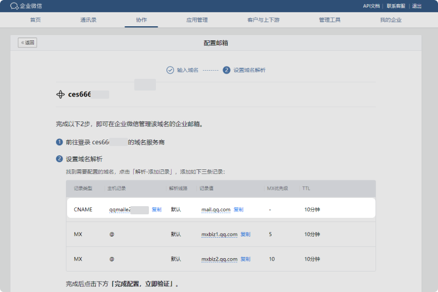
Task: Click the step 2 circle icon 设置域名解析
Action: 227,69
